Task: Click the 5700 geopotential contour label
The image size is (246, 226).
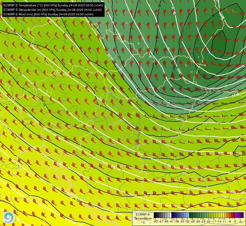Action: click(117, 168)
